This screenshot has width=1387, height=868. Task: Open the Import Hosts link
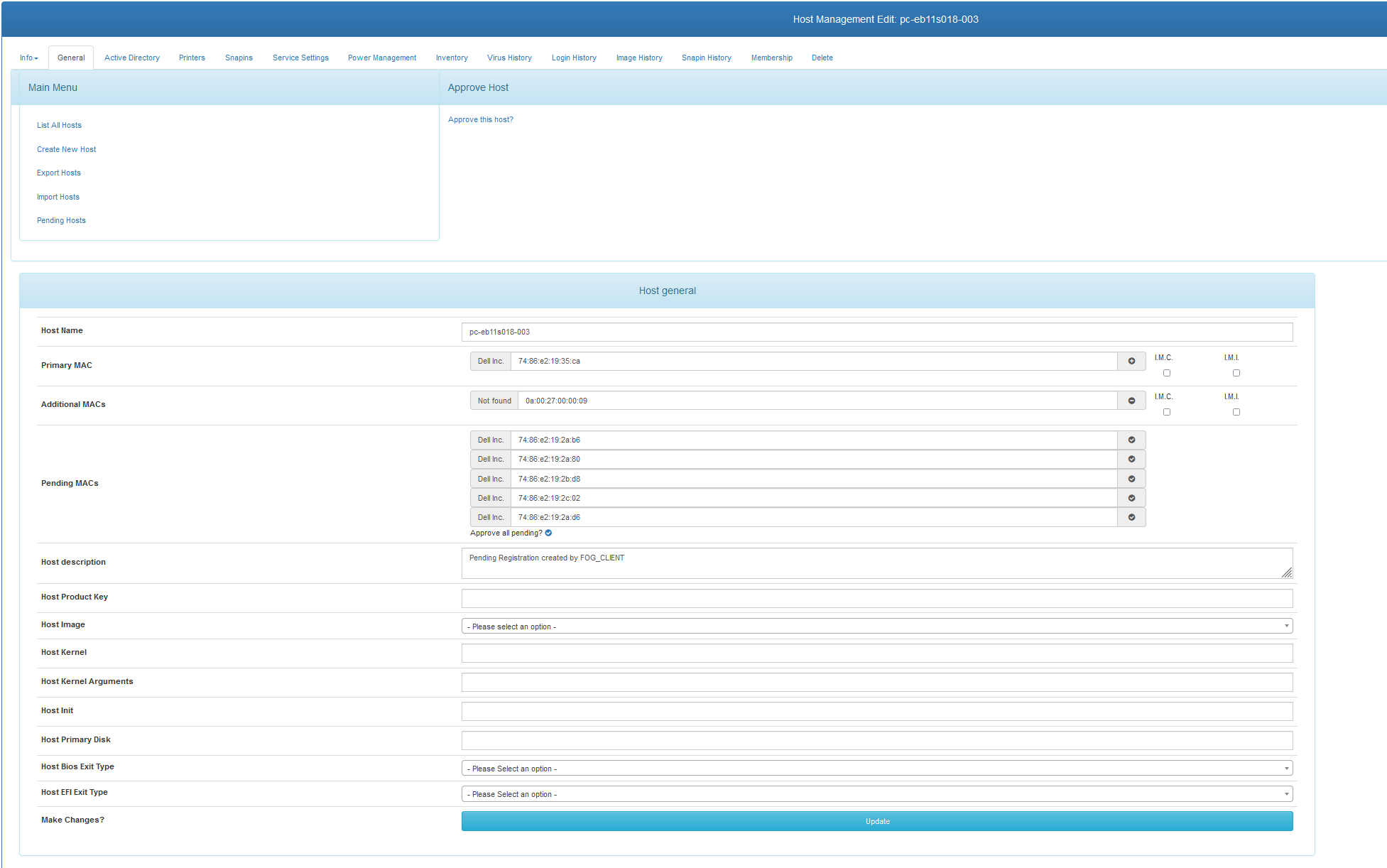pyautogui.click(x=58, y=197)
